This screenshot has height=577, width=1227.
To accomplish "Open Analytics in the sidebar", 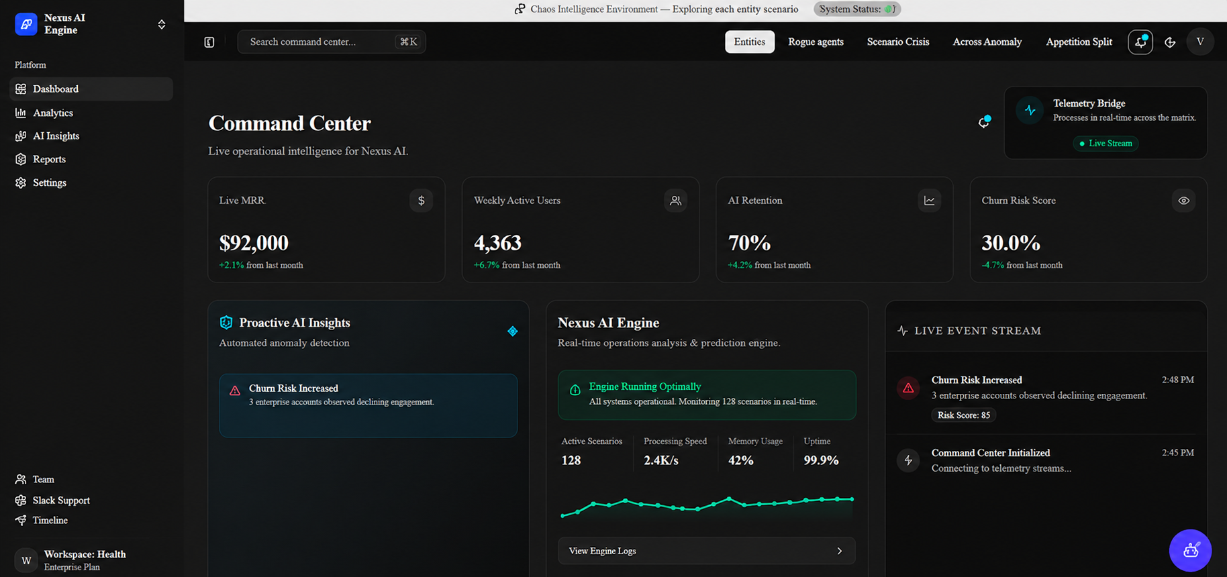I will click(x=91, y=113).
